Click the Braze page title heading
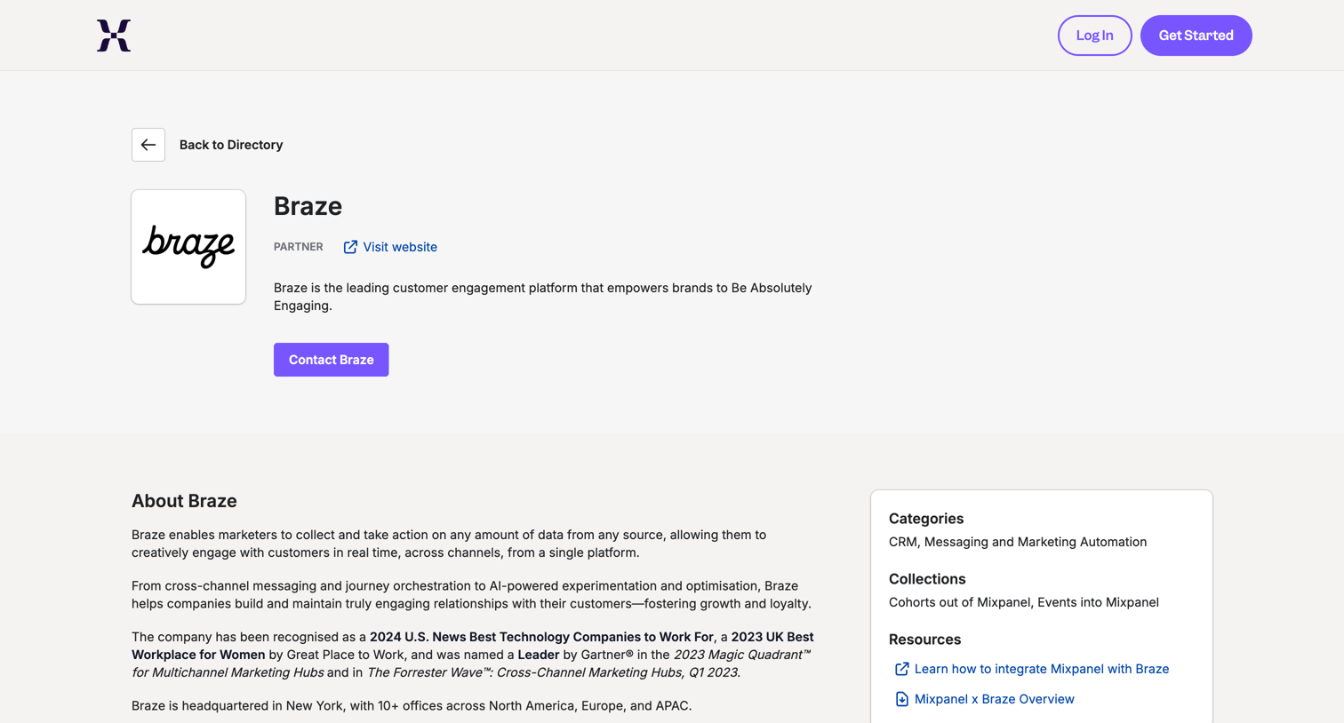The image size is (1344, 723). (308, 206)
